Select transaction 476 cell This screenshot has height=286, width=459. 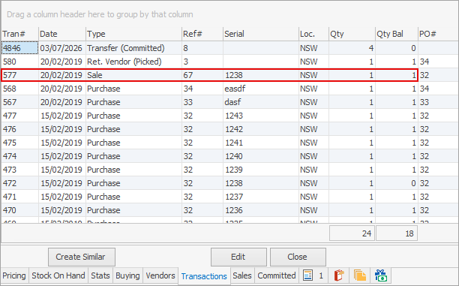click(x=19, y=129)
